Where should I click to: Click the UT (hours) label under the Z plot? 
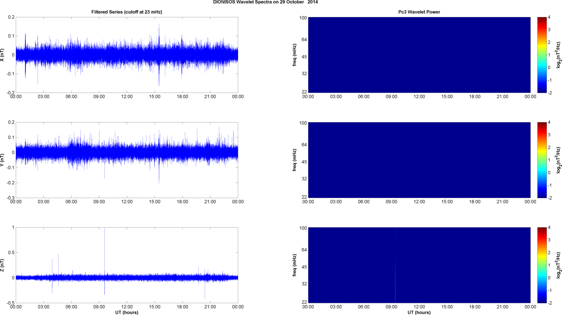click(127, 312)
